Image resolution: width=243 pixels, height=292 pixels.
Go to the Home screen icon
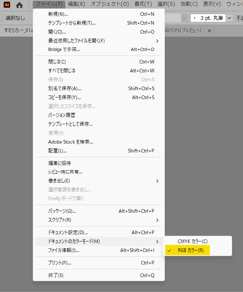[19, 5]
